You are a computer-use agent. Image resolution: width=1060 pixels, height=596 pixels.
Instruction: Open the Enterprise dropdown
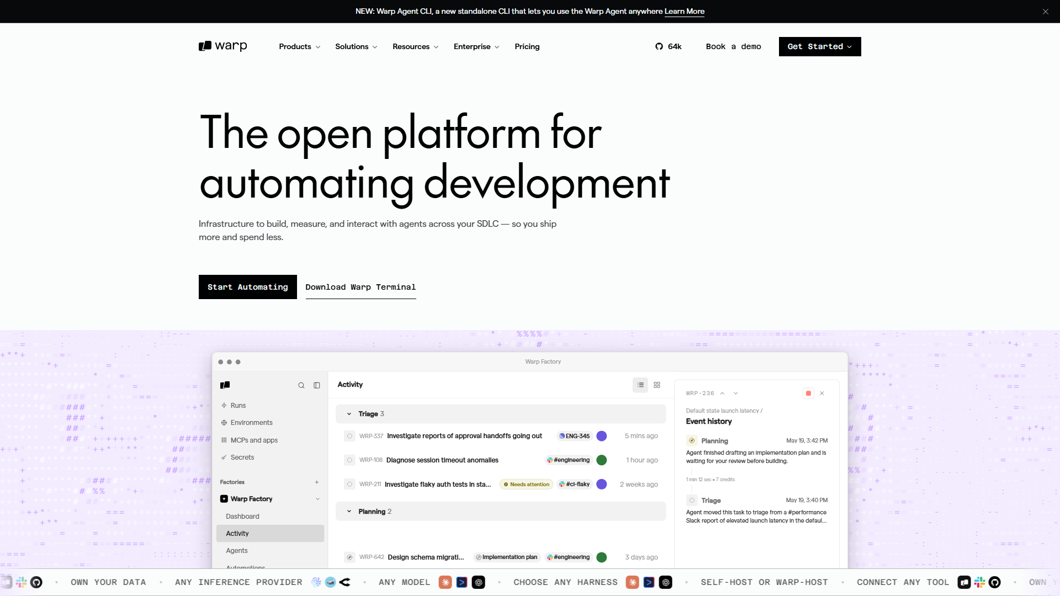tap(476, 46)
